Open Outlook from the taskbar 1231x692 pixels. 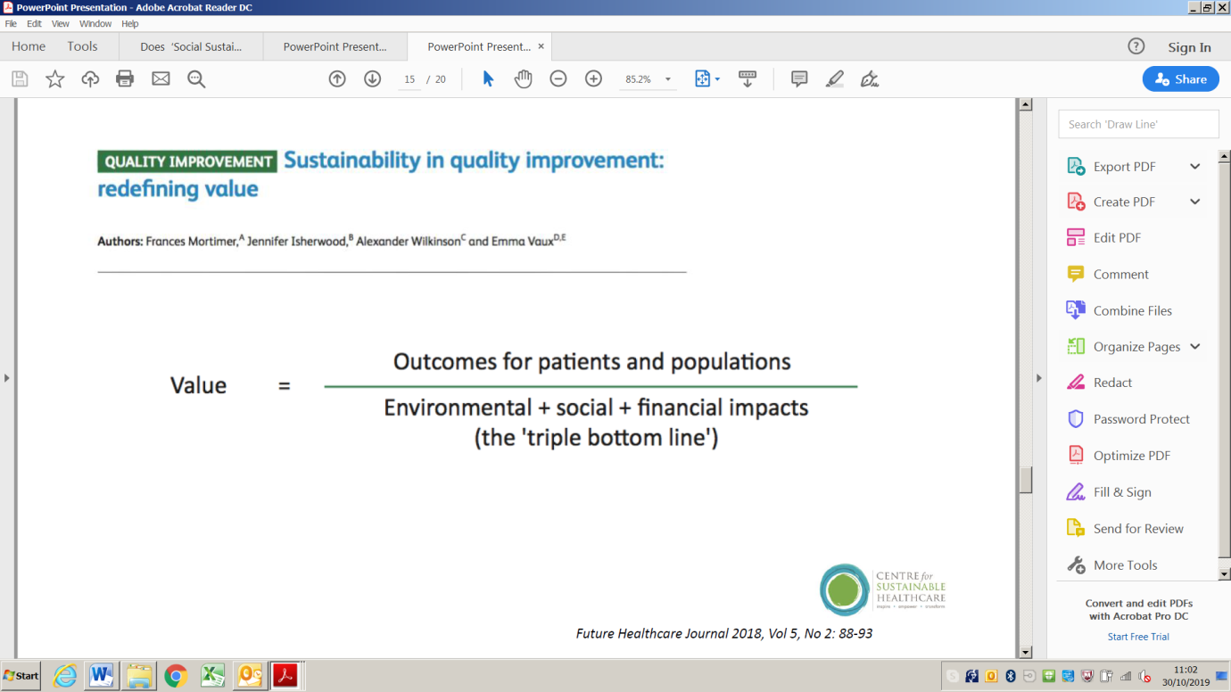click(x=248, y=676)
